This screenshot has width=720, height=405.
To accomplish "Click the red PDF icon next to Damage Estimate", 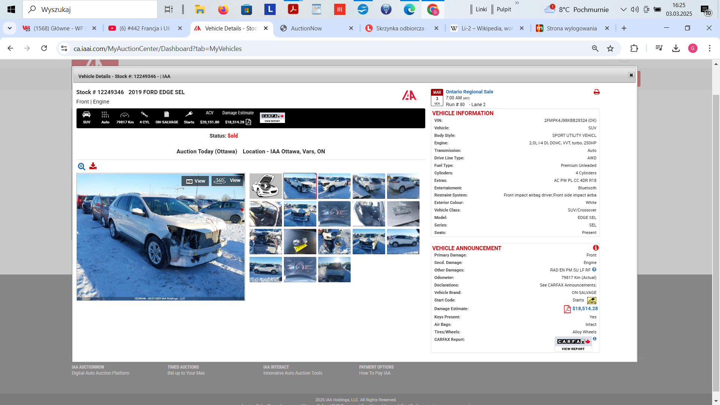I will [567, 309].
